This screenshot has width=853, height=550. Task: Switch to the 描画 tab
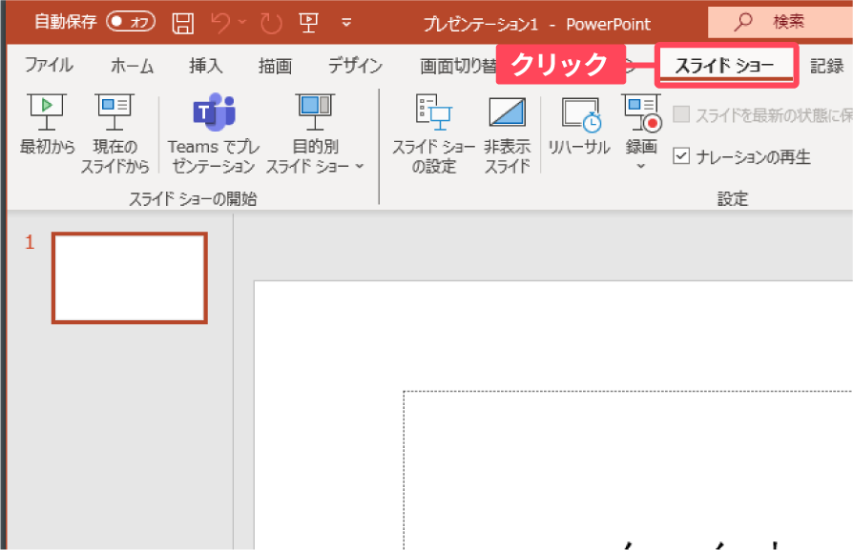click(x=275, y=66)
